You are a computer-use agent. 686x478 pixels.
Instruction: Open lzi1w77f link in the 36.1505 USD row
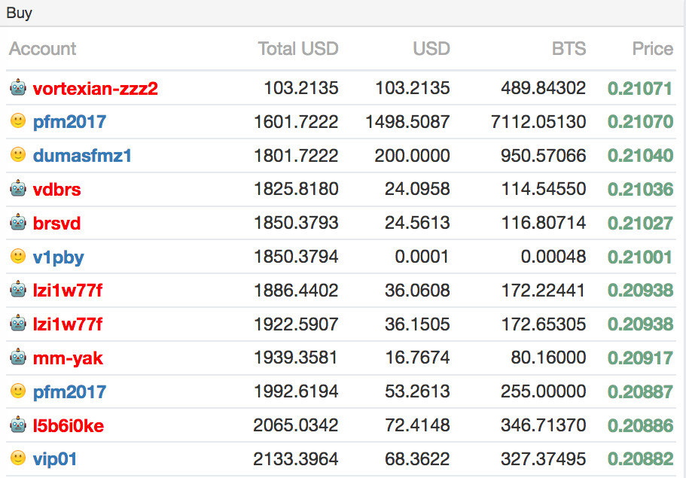[x=67, y=324]
